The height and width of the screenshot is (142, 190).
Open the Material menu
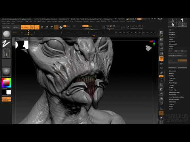[x=61, y=21]
